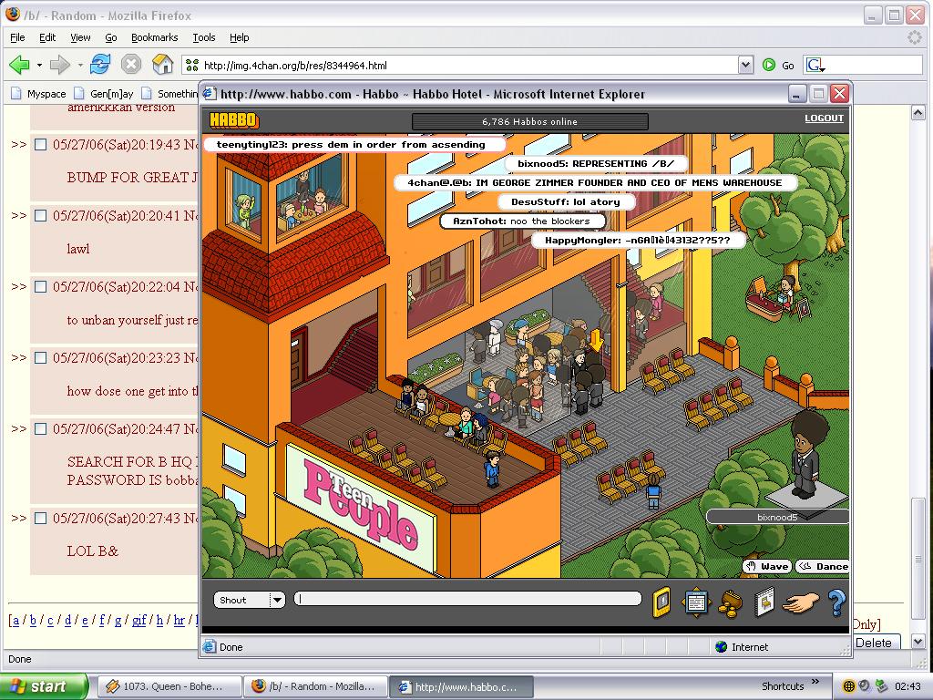Click the Windows Start button
The image size is (933, 700).
44,686
